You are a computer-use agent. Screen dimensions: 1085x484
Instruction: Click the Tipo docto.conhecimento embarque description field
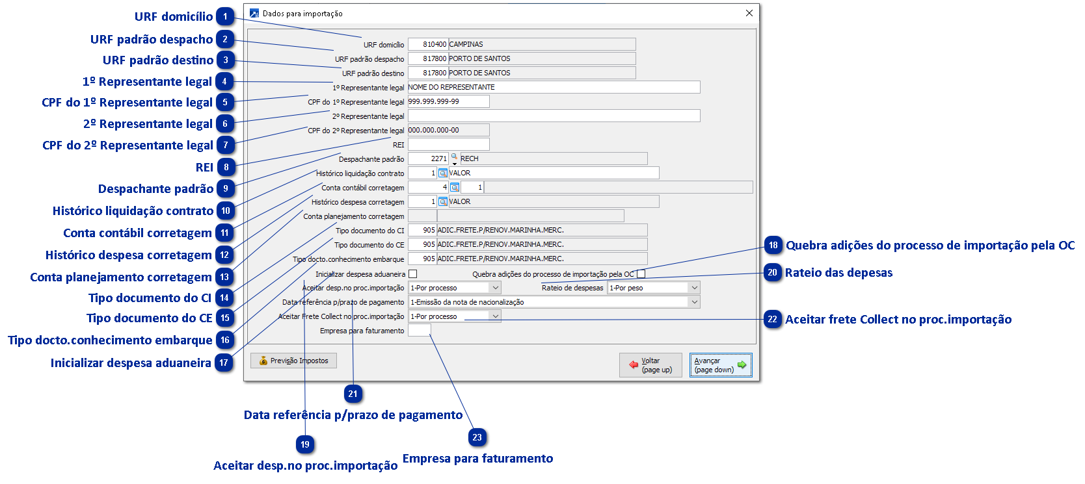pos(542,259)
